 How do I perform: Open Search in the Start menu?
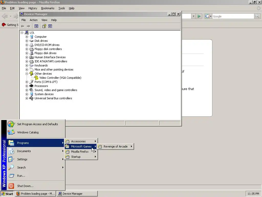pyautogui.click(x=36, y=168)
